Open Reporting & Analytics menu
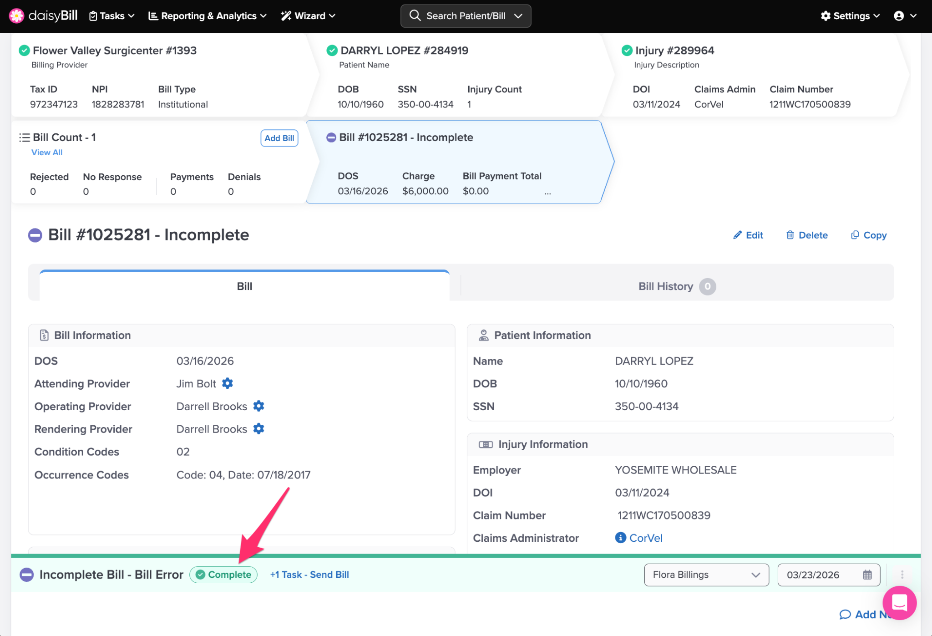Viewport: 932px width, 636px height. (208, 16)
